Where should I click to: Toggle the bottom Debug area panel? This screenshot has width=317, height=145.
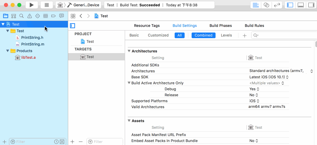point(301,5)
